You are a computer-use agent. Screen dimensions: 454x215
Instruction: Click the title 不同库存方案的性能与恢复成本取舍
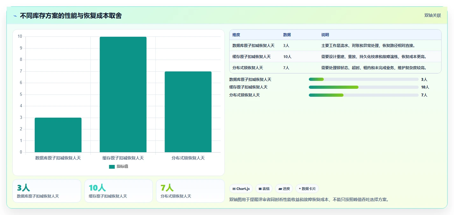click(71, 16)
